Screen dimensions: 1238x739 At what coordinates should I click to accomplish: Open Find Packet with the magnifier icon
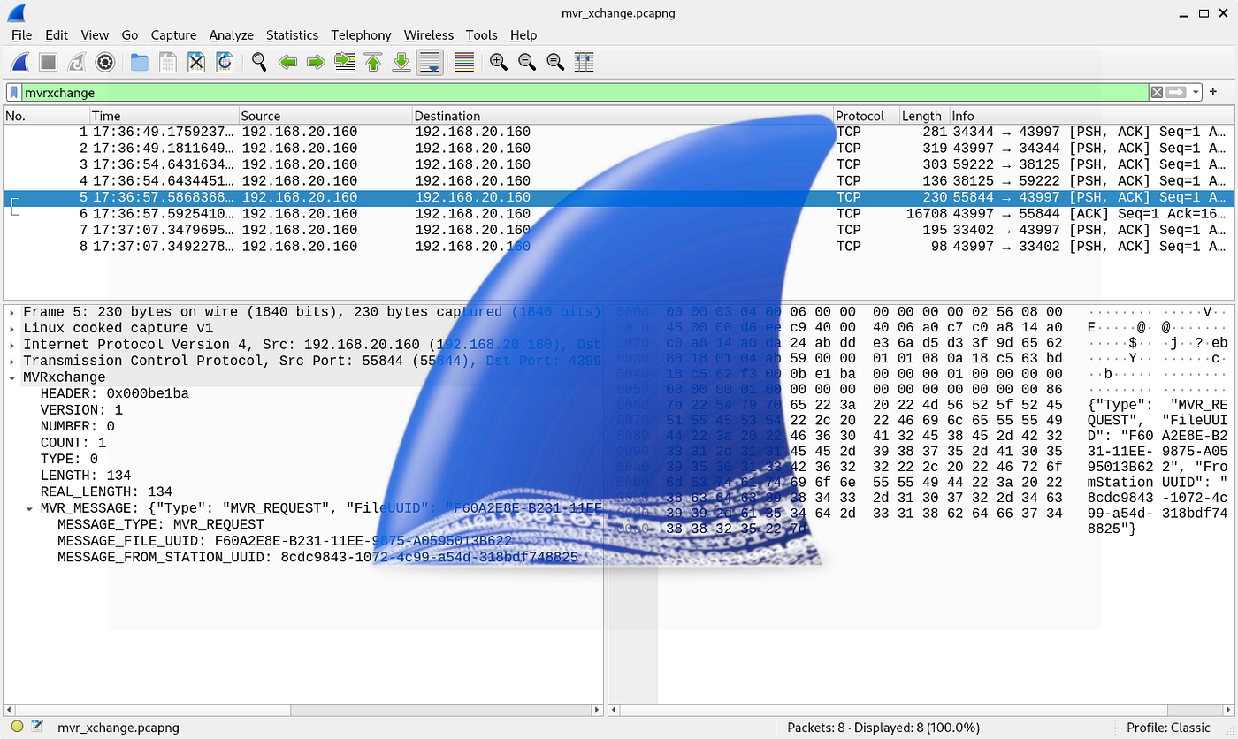(259, 62)
